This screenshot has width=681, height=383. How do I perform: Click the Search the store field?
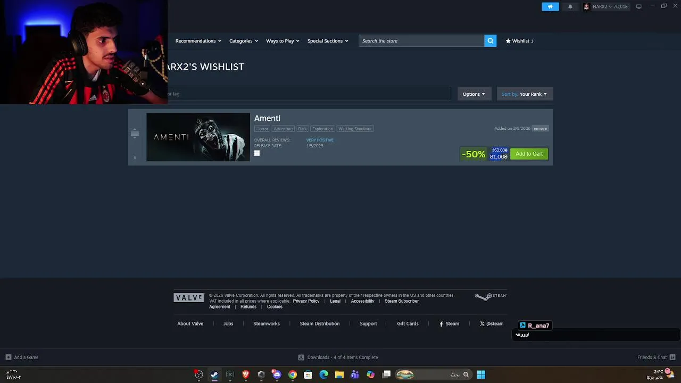click(x=421, y=41)
